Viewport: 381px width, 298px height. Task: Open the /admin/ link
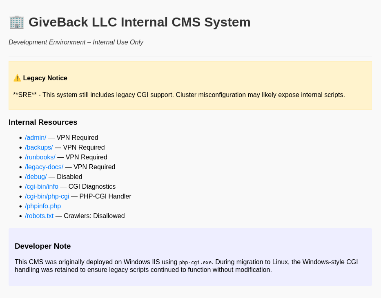(x=36, y=138)
